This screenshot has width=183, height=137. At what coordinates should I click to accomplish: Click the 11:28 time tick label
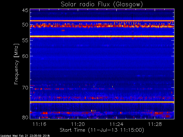[x=155, y=124]
